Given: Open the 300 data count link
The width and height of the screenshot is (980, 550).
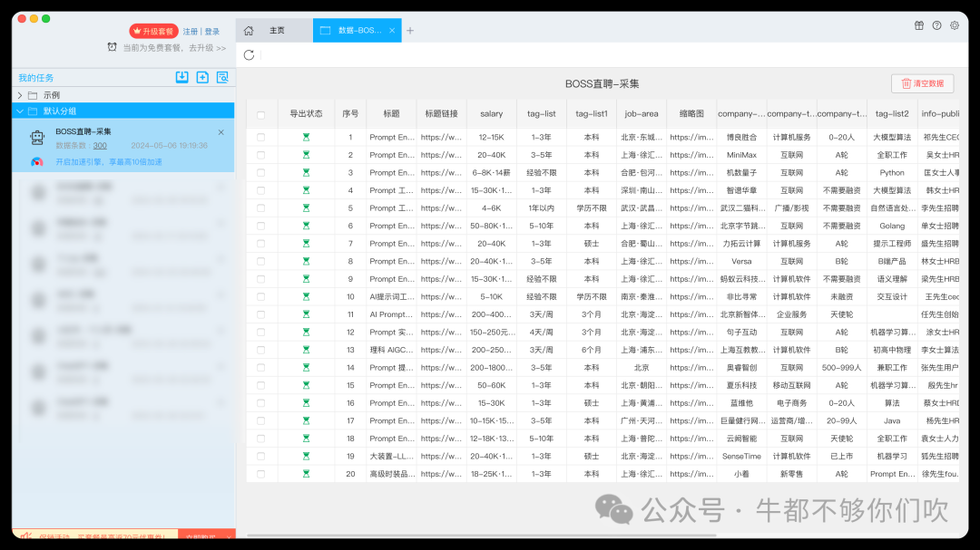Looking at the screenshot, I should tap(100, 146).
